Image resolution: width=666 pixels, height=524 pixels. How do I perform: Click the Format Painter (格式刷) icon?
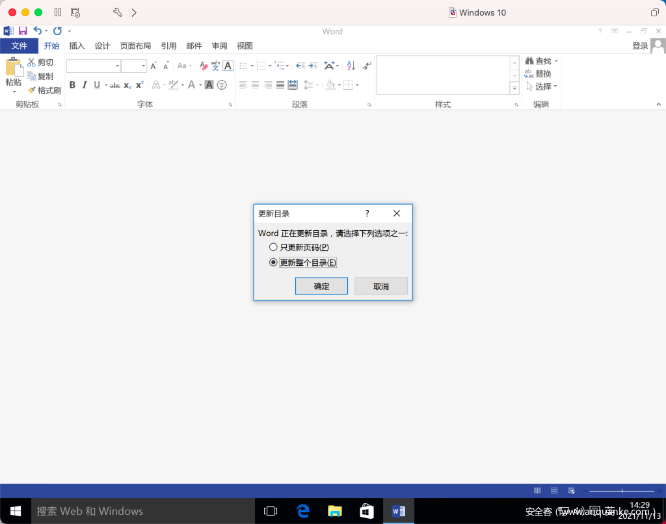click(x=32, y=90)
